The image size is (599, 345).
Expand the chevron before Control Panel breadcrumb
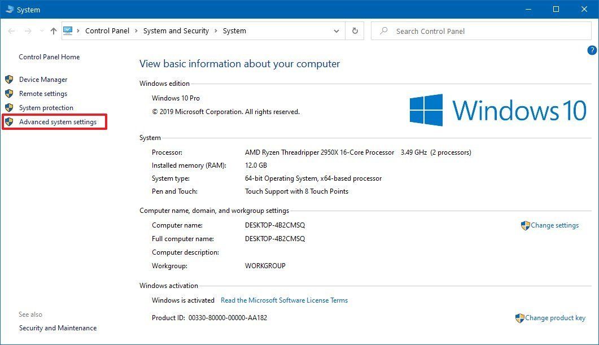pyautogui.click(x=78, y=31)
